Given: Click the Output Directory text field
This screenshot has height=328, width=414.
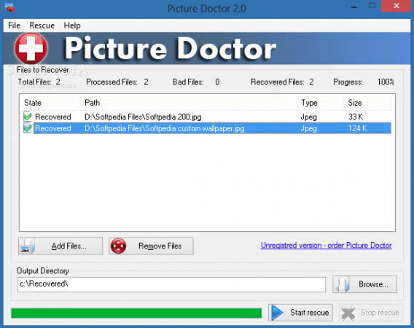Looking at the screenshot, I should pyautogui.click(x=171, y=284).
